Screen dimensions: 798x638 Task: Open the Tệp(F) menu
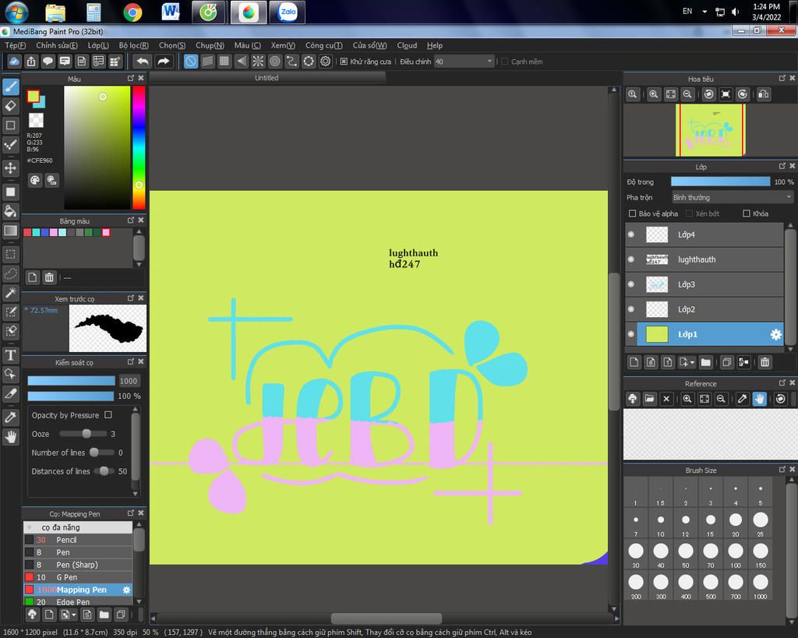pyautogui.click(x=16, y=45)
